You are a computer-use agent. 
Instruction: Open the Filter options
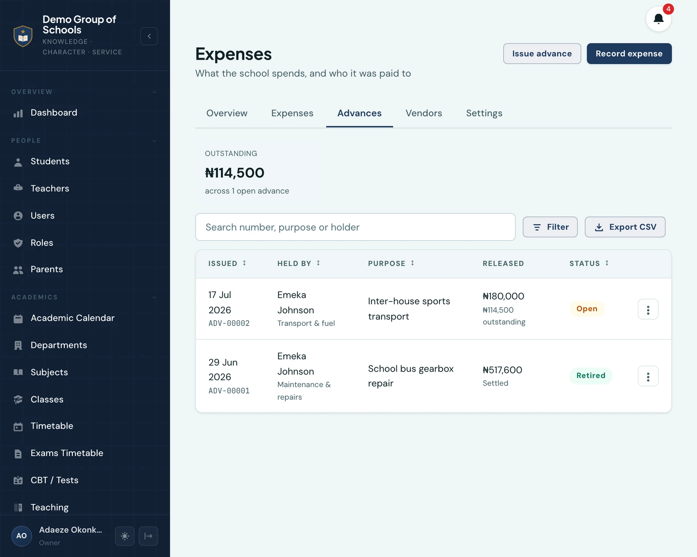click(x=550, y=227)
